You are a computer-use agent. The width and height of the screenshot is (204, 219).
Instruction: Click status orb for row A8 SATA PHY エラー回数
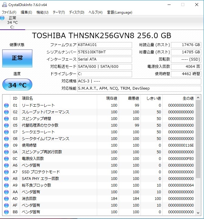tap(6, 179)
